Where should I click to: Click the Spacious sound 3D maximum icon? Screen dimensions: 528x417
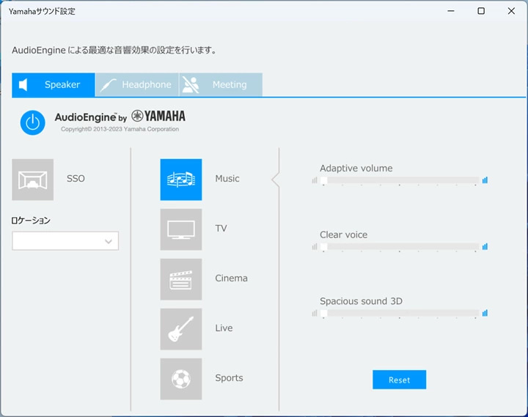click(485, 313)
